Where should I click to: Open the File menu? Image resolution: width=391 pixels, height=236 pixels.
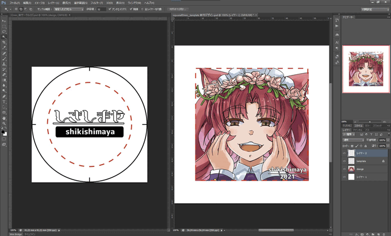coord(14,3)
